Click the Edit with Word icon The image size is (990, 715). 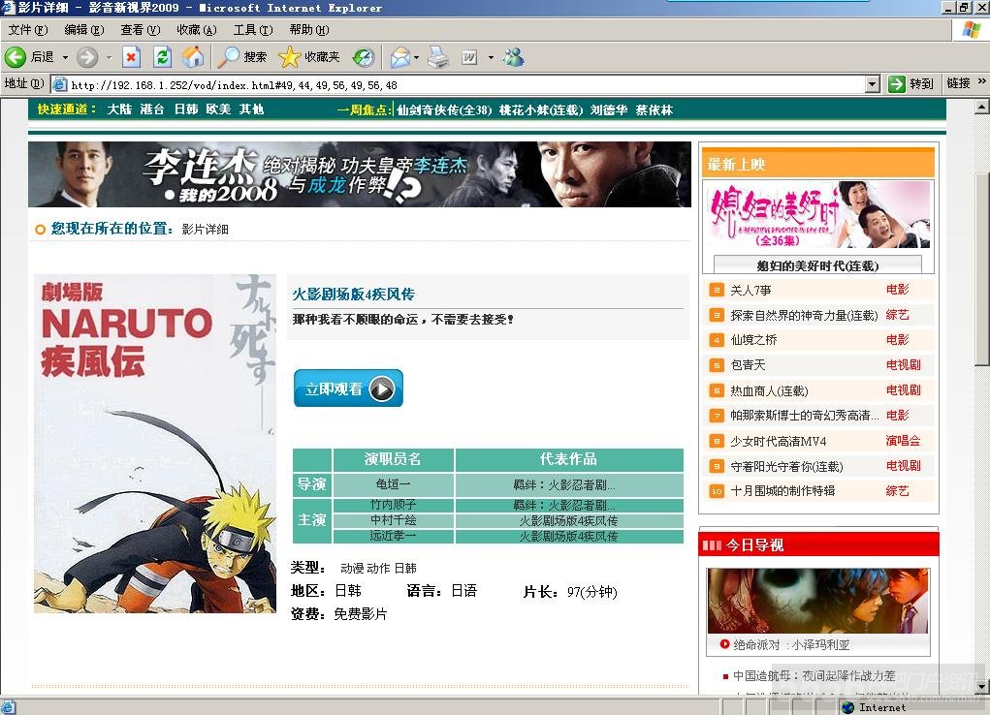pos(469,57)
